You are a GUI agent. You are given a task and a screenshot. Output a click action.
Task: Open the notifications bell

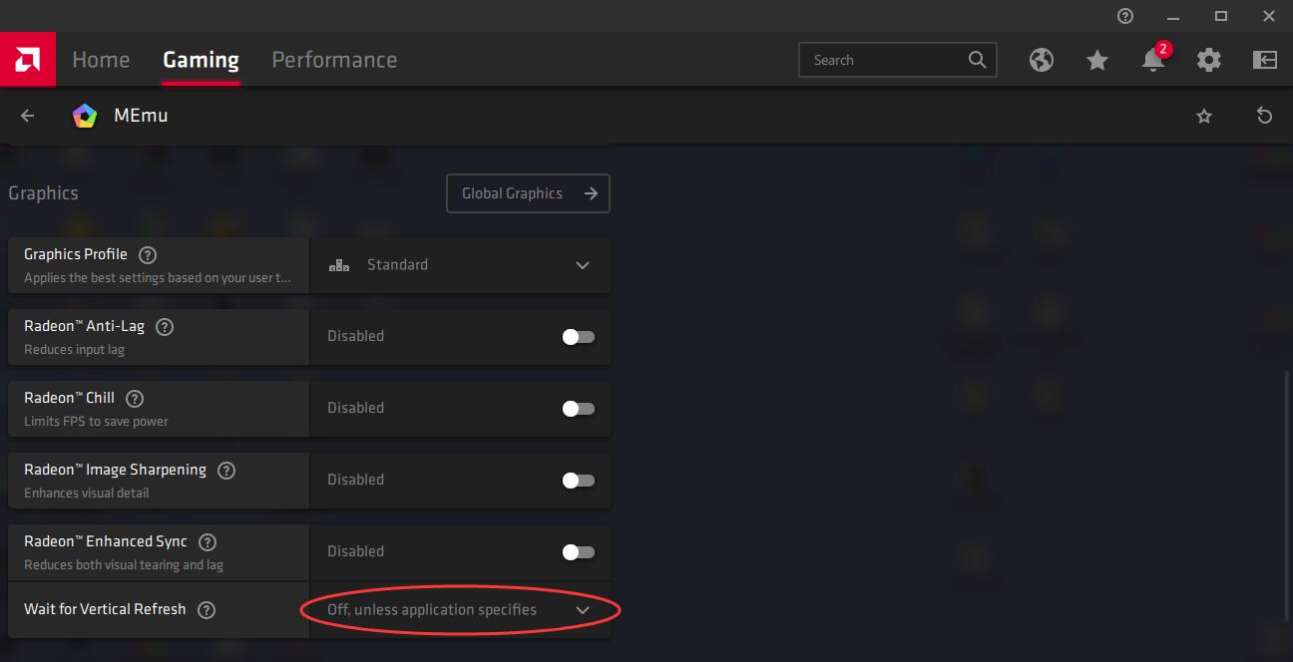click(1153, 60)
